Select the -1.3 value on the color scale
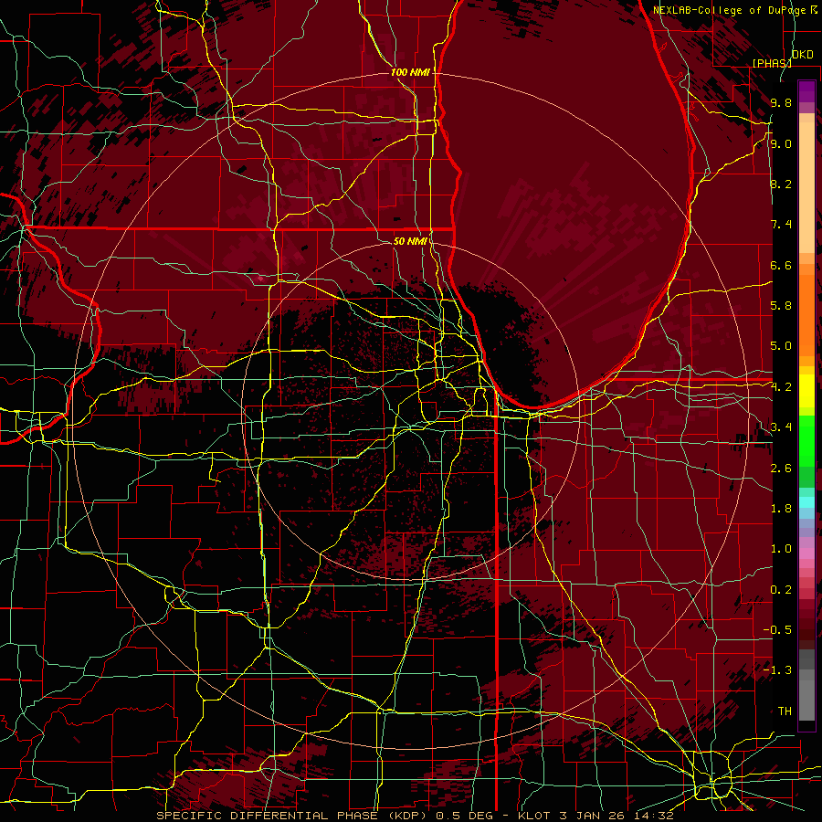The width and height of the screenshot is (822, 822). [x=777, y=670]
